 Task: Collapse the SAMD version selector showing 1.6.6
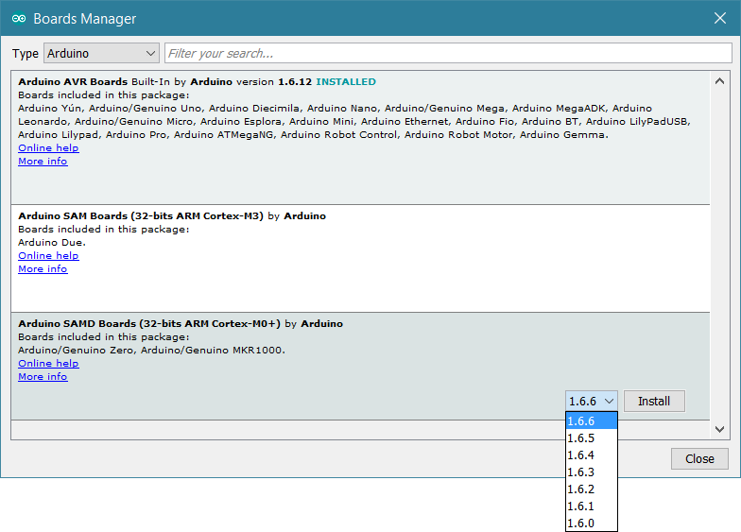[592, 401]
